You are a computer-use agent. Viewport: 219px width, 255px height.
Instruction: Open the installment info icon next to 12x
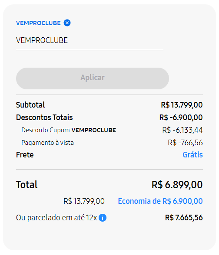(103, 218)
